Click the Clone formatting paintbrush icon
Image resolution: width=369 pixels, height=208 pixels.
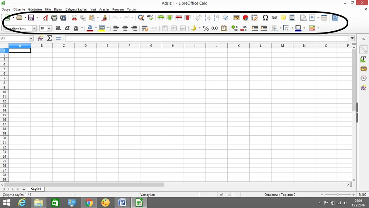tap(105, 18)
